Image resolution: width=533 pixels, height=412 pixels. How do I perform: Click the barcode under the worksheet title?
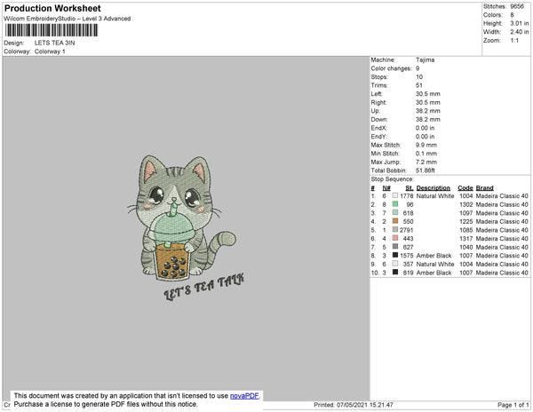[x=52, y=30]
